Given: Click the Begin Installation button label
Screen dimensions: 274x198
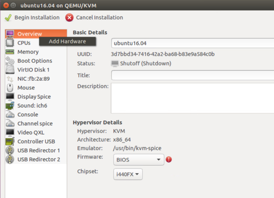Looking at the screenshot, I should click(37, 18).
